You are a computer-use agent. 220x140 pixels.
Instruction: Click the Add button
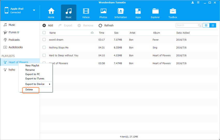click(48, 25)
